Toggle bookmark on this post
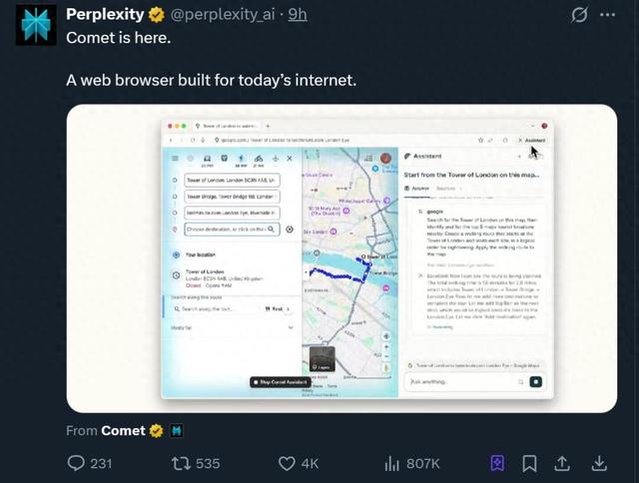 click(x=529, y=463)
